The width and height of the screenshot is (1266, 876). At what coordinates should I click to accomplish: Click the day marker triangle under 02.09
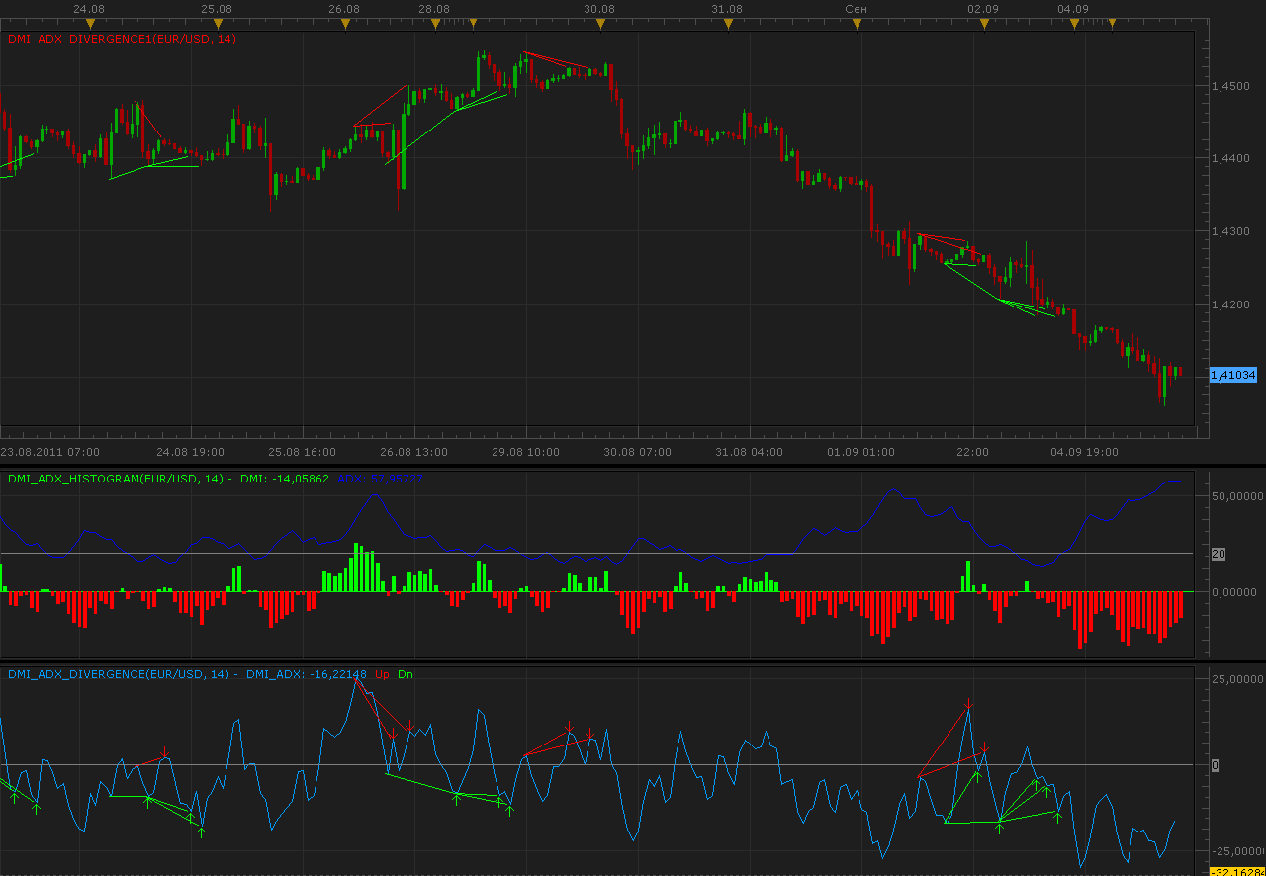coord(983,23)
